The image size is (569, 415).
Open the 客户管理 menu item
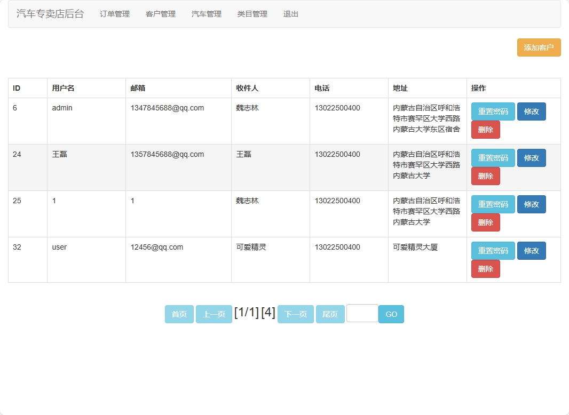pyautogui.click(x=160, y=14)
